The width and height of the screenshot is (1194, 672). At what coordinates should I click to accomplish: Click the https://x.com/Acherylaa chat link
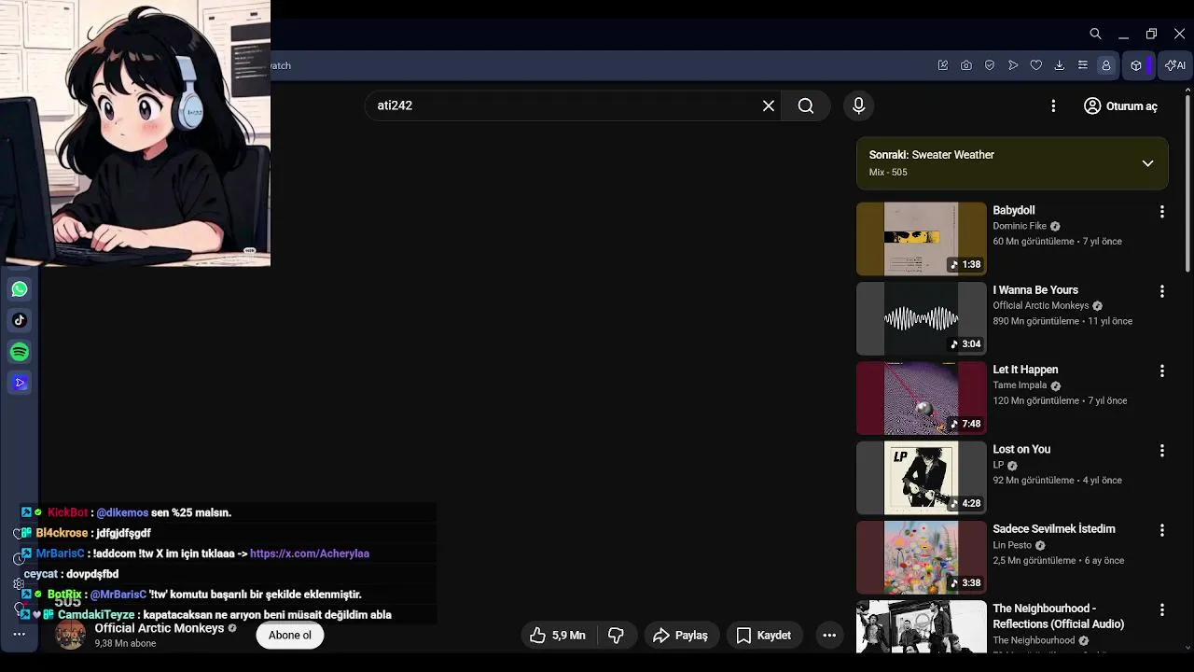tap(310, 553)
